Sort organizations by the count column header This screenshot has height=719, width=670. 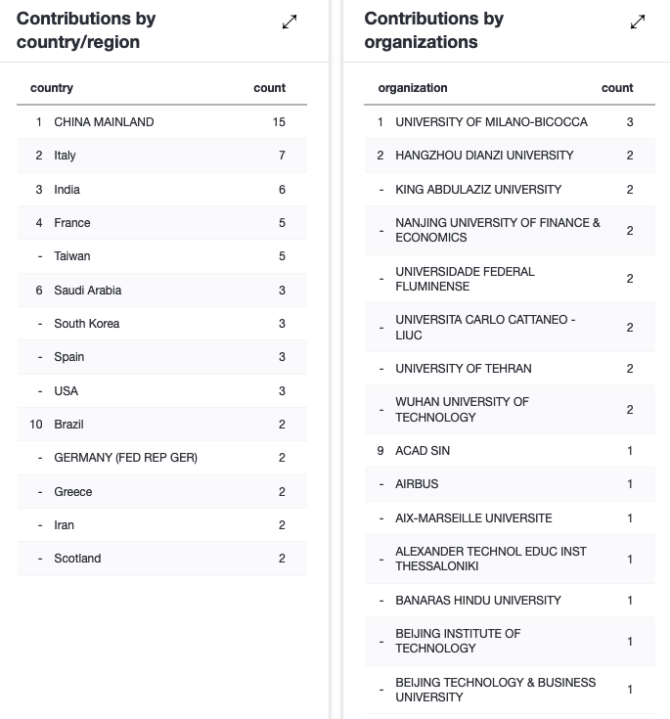pos(617,88)
